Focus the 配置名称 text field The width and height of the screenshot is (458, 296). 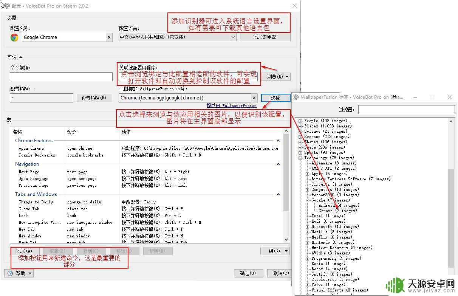[64, 37]
